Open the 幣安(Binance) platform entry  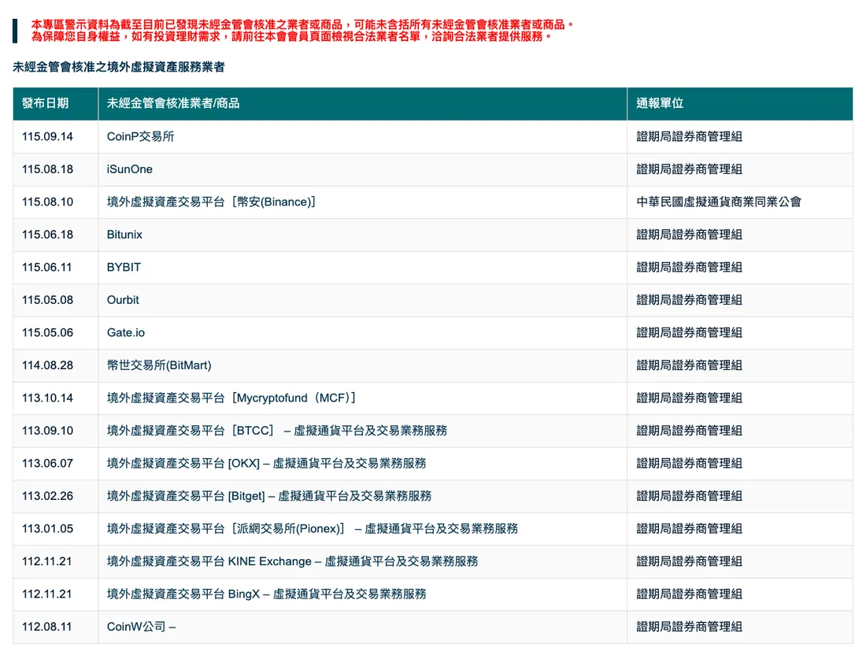pos(211,202)
